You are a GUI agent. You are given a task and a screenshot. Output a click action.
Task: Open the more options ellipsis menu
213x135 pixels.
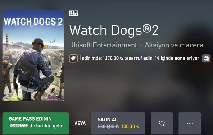190,123
